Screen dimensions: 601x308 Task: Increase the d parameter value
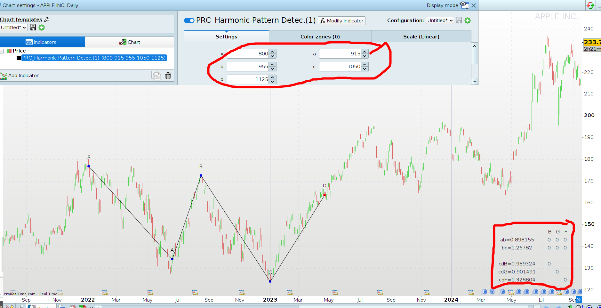[x=272, y=77]
